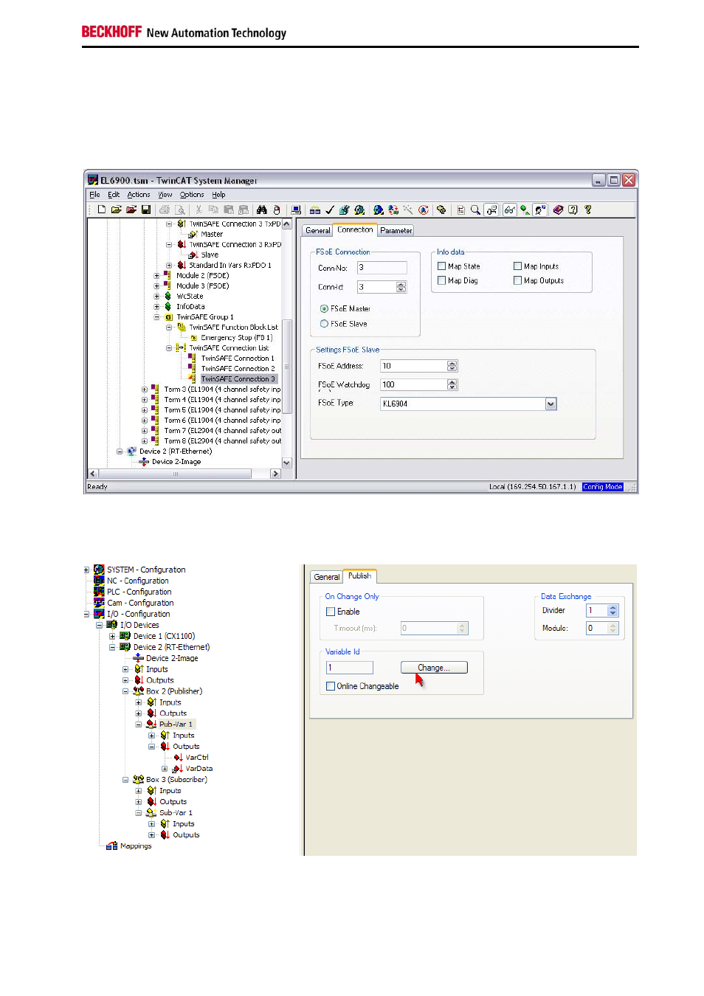Click the yellow puzzle-piece toolbar icon
Viewport: 704px width, 996px height.
pos(441,210)
